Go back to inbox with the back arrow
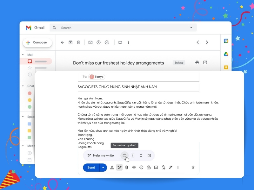The width and height of the screenshot is (254, 190). pyautogui.click(x=62, y=42)
